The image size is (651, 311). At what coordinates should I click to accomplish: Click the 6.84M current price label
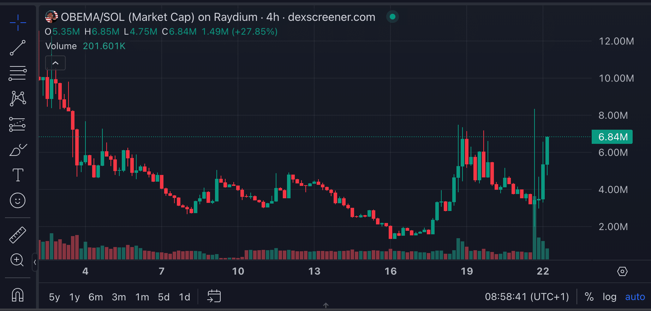point(612,137)
